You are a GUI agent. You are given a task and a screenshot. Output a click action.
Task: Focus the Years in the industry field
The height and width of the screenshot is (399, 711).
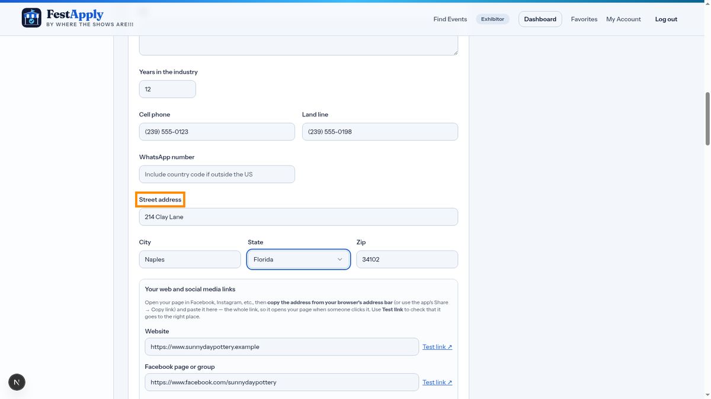click(x=168, y=89)
